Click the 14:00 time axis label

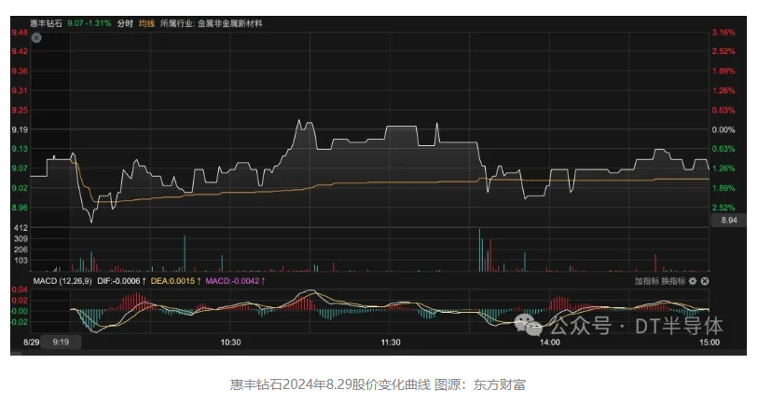550,343
